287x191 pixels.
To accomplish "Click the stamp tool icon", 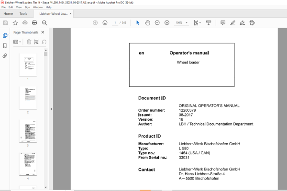I will pos(252,23).
